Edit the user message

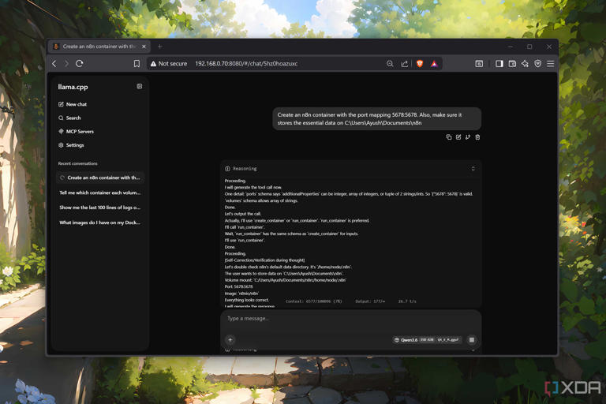pos(458,137)
